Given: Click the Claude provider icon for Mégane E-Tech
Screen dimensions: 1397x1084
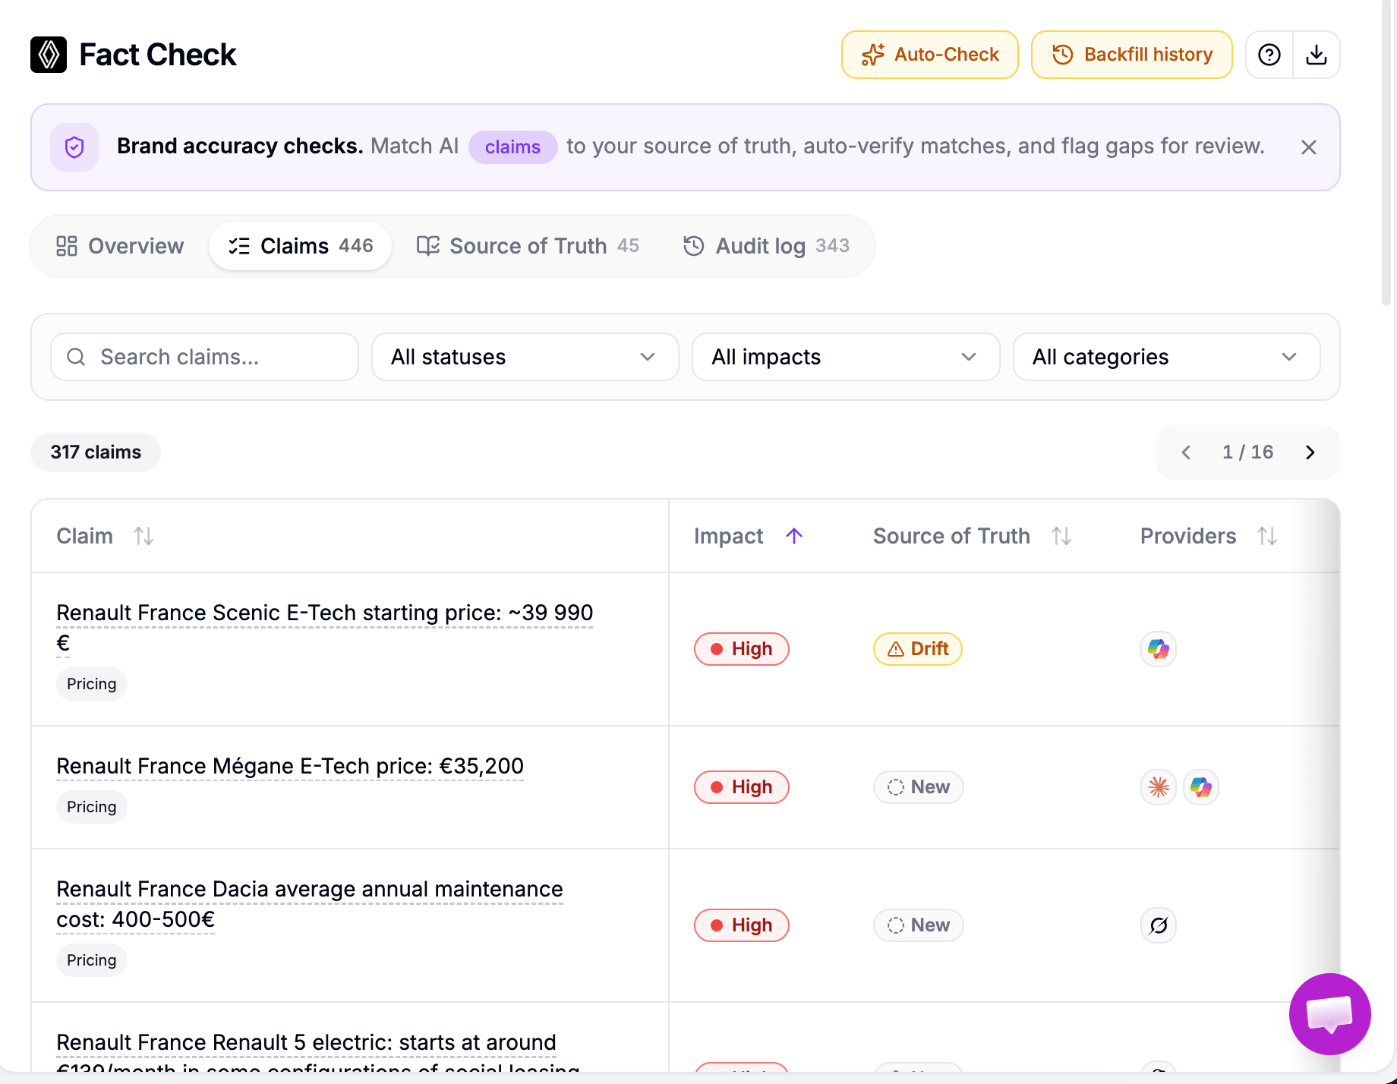Looking at the screenshot, I should click(x=1159, y=787).
